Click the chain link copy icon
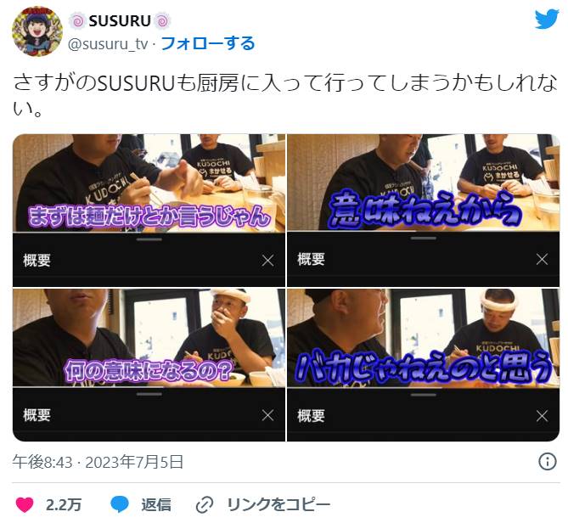Screen dimensions: 568x523 coord(205,505)
